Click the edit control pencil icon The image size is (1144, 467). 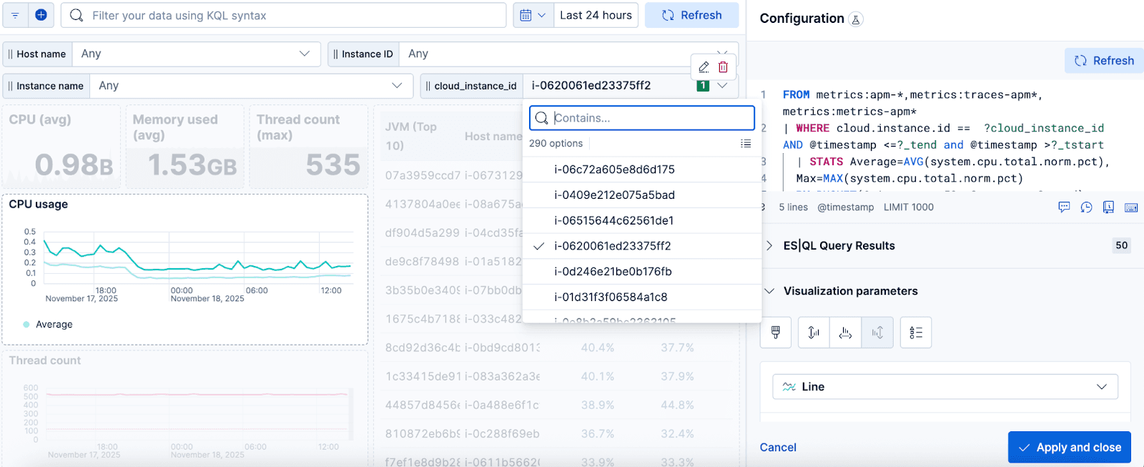pos(704,67)
